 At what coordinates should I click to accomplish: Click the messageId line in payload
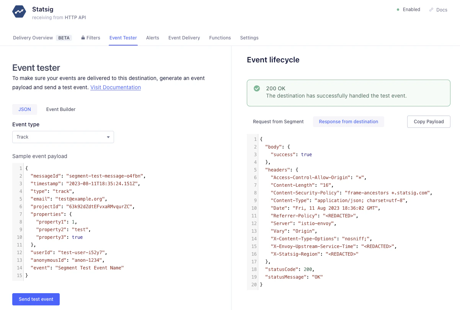[88, 176]
